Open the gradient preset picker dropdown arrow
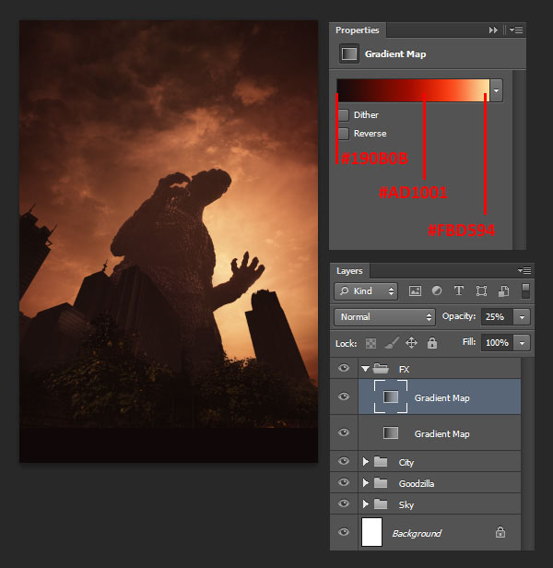 (x=496, y=90)
